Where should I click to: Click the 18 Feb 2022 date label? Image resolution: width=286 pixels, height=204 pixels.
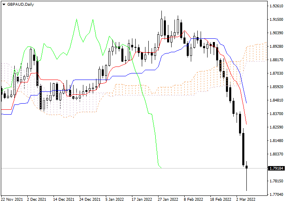pos(221,199)
